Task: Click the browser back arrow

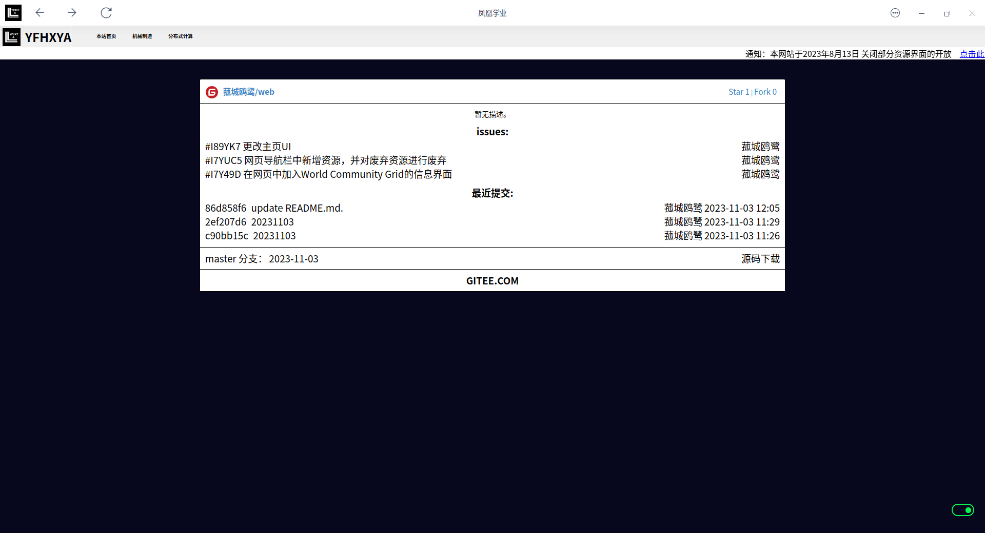Action: pos(40,13)
